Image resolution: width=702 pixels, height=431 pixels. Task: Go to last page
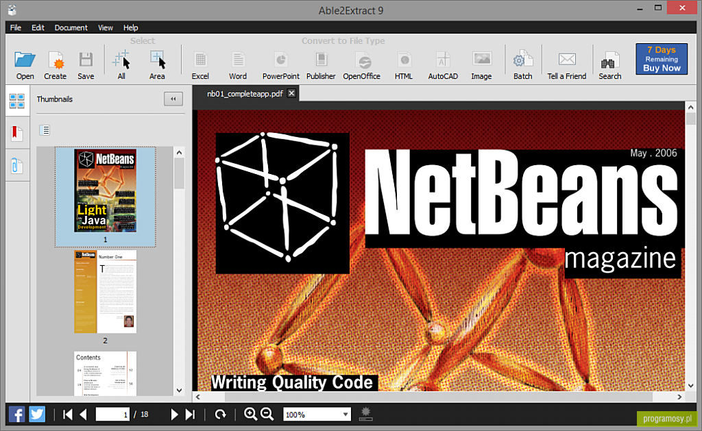[x=191, y=415]
